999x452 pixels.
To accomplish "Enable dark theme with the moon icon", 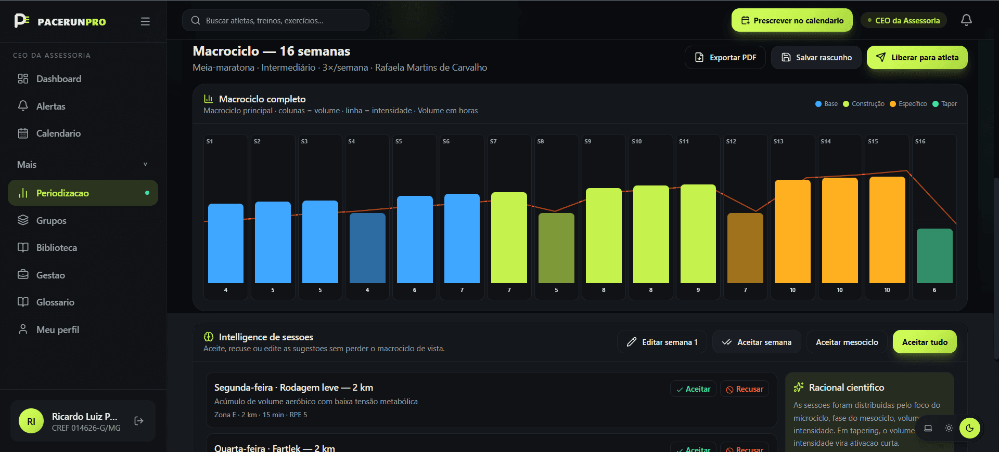I will 970,428.
